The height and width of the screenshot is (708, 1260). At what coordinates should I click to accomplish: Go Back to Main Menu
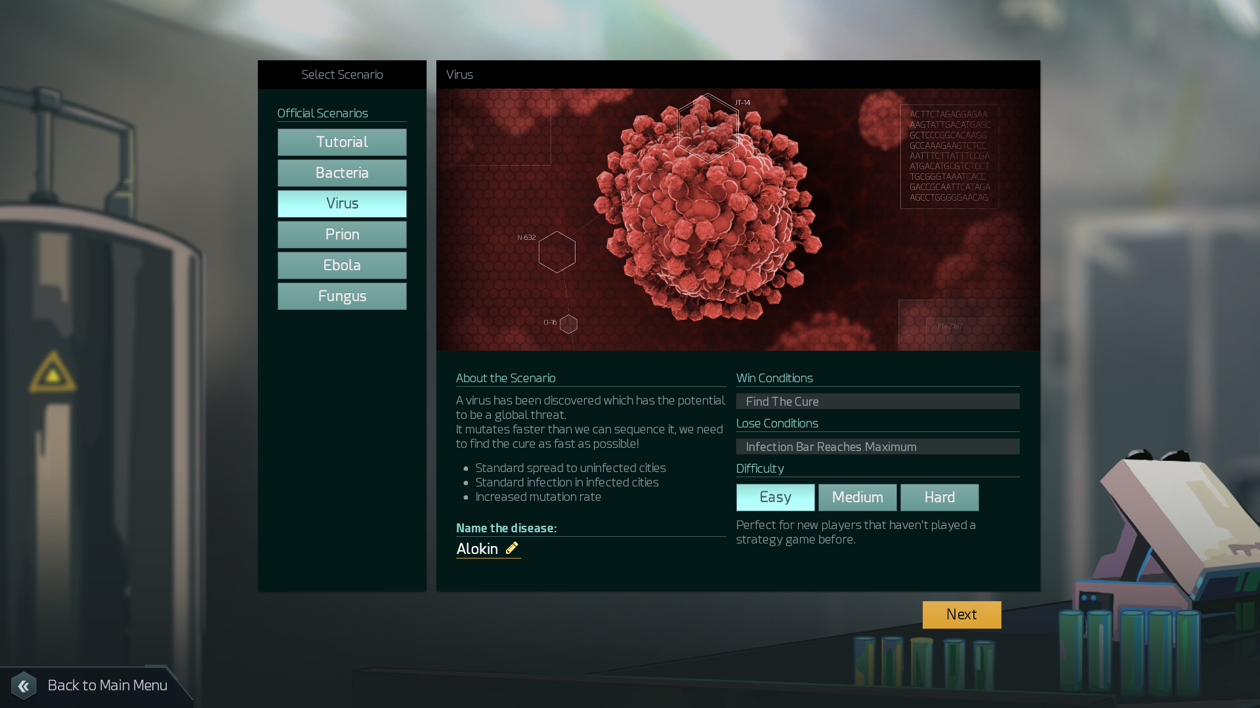pyautogui.click(x=107, y=686)
